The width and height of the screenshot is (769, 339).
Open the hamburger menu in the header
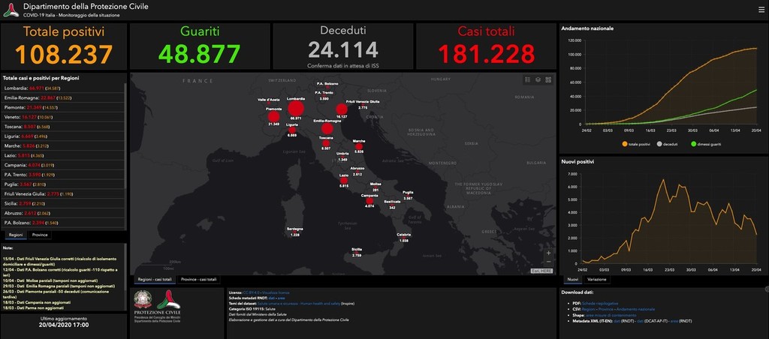tap(761, 9)
